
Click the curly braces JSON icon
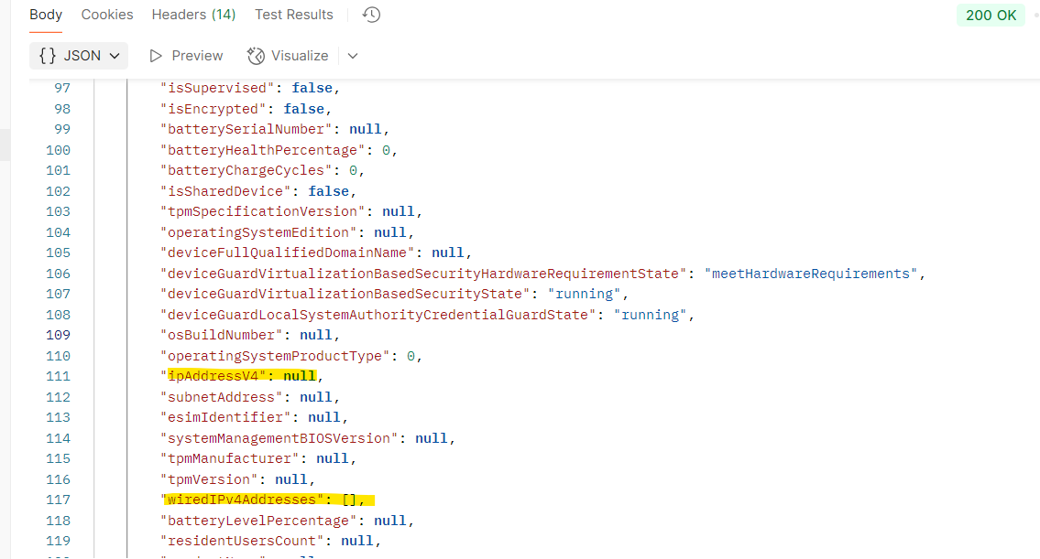[x=47, y=56]
